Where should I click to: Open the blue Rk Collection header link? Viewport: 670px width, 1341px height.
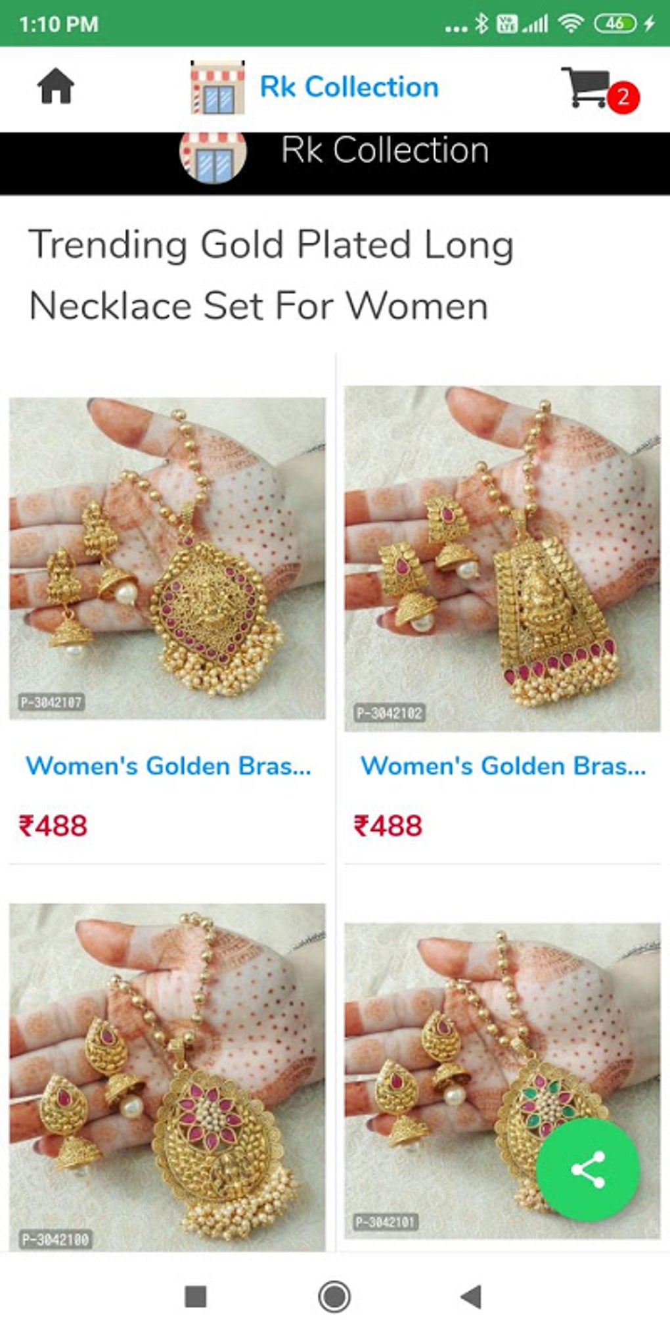tap(349, 87)
